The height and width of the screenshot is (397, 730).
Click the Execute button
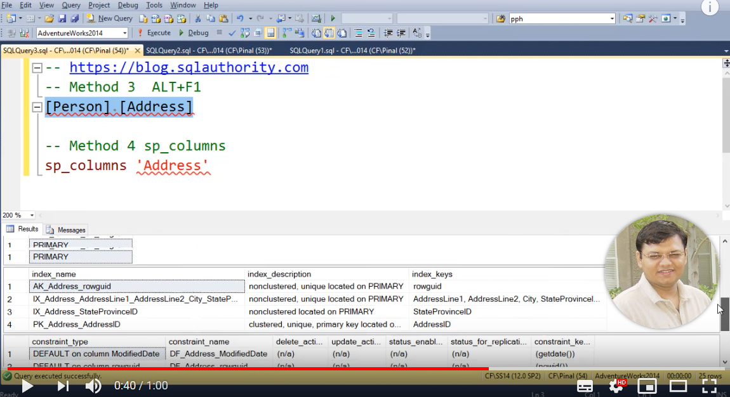(x=154, y=33)
